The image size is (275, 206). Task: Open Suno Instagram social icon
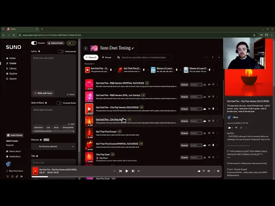[12, 176]
